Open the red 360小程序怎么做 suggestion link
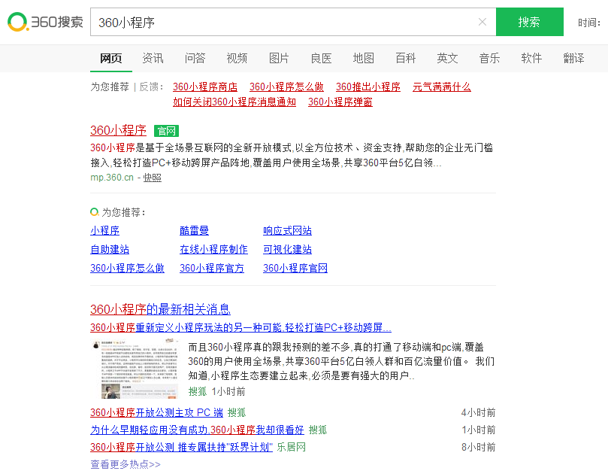This screenshot has width=608, height=474. coord(286,87)
